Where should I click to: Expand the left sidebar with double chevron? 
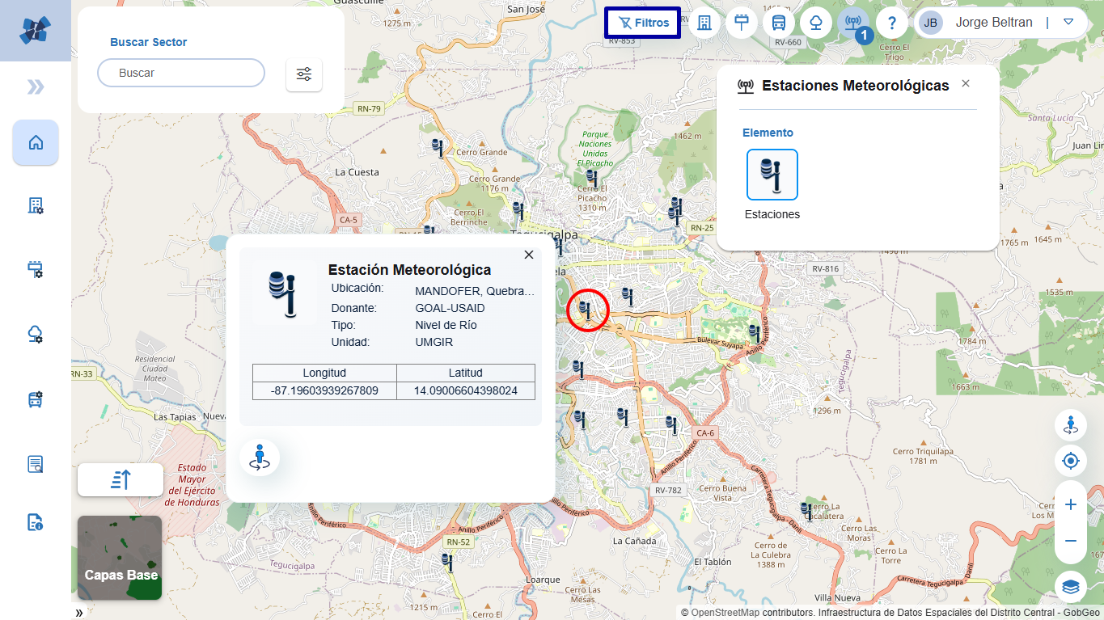tap(36, 87)
